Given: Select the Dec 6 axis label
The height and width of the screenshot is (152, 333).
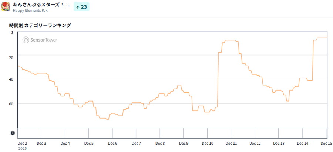Looking at the screenshot, I should point(112,143).
